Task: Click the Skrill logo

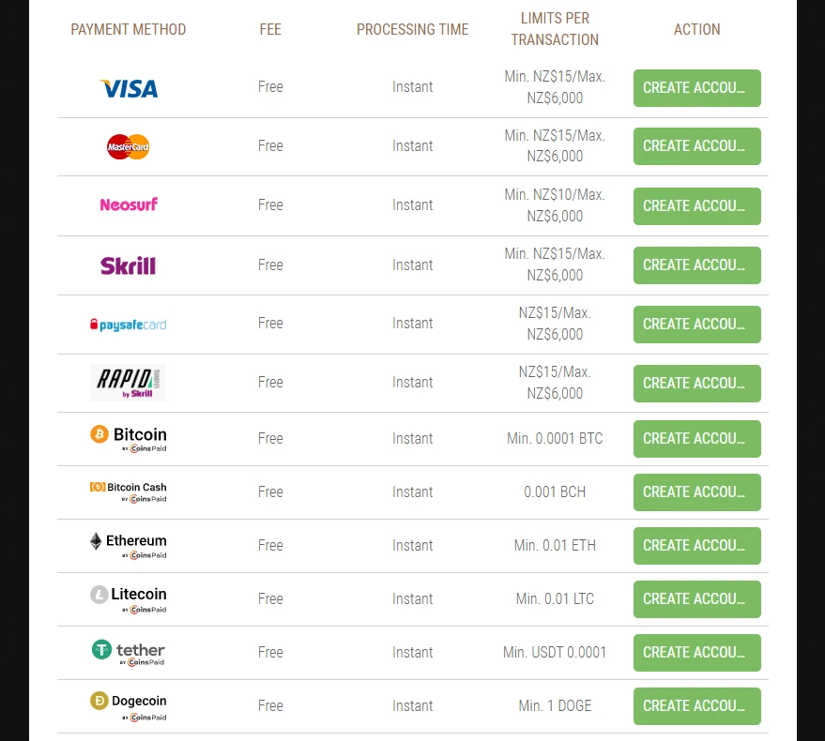Action: coord(129,265)
